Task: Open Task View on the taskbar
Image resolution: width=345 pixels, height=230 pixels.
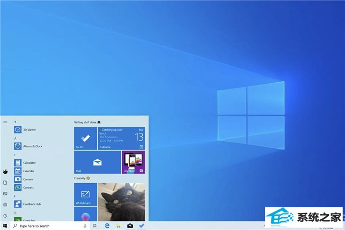Action: tap(95, 226)
